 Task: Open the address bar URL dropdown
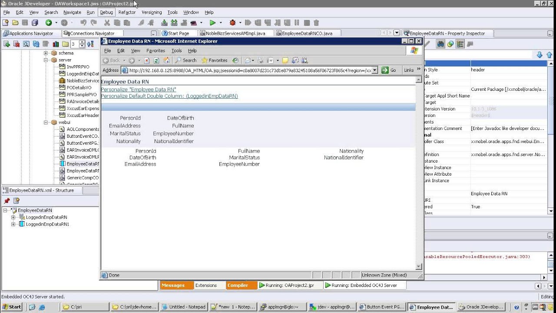click(375, 70)
